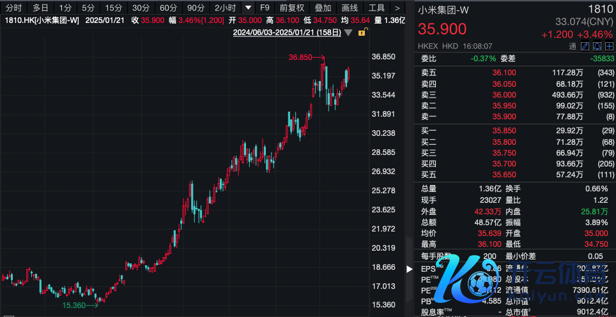Viewport: 616px width, 317px height.
Task: Open the 画线 drawing tools
Action: (x=350, y=8)
